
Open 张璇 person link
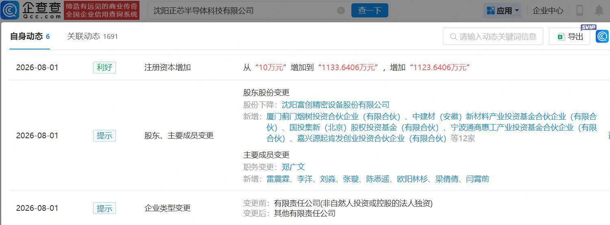point(351,179)
